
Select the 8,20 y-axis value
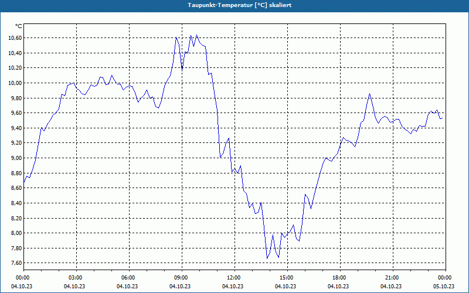coord(16,218)
